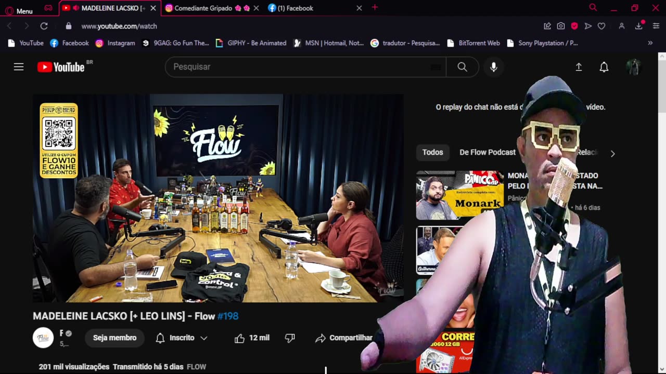Click the Compartilhar share button
The height and width of the screenshot is (374, 666).
tap(344, 338)
